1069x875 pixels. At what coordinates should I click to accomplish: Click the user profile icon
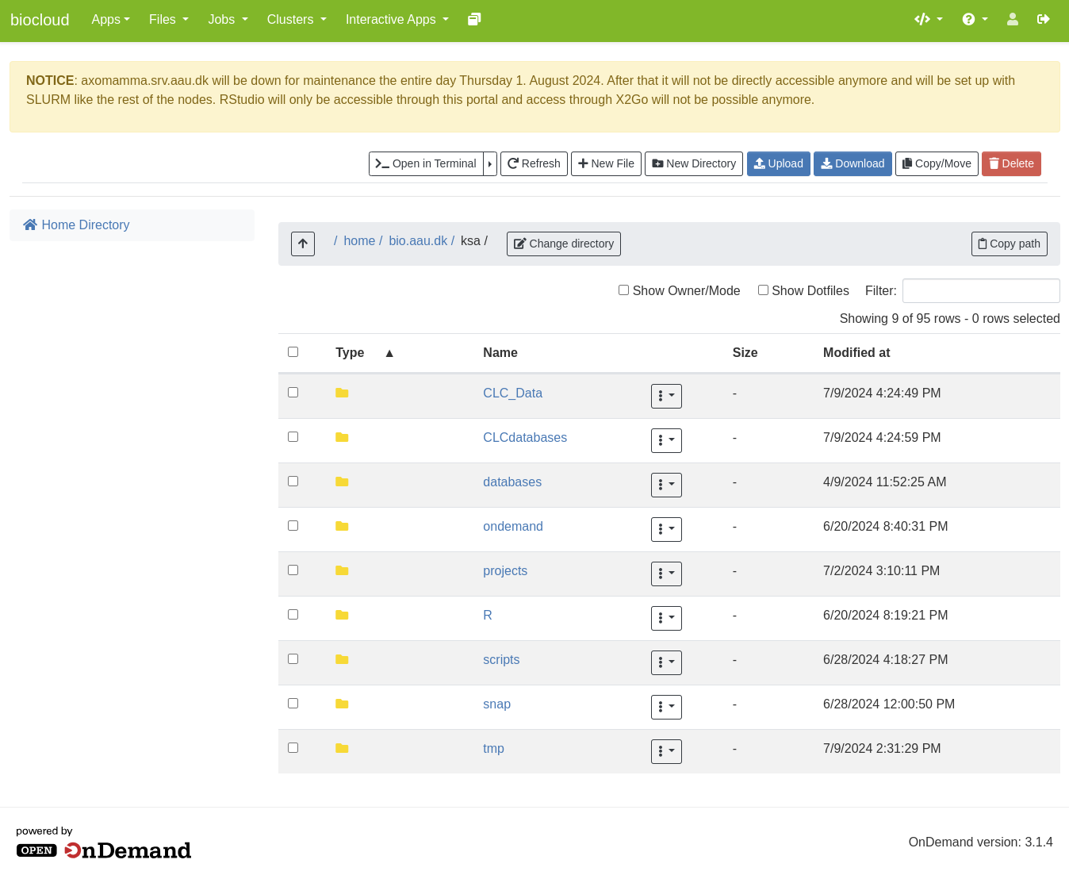pyautogui.click(x=1013, y=19)
